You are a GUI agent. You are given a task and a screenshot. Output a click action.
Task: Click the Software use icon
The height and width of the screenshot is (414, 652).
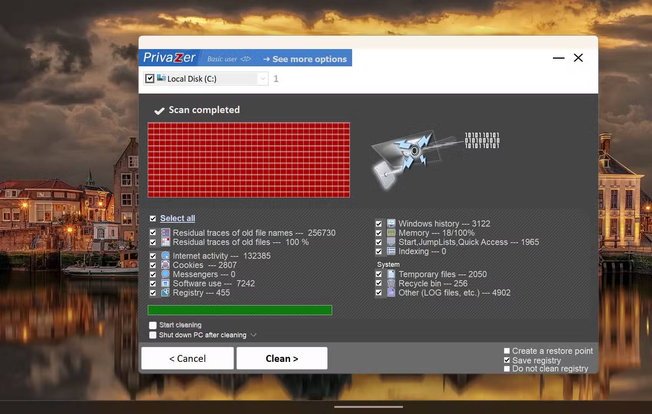(165, 283)
